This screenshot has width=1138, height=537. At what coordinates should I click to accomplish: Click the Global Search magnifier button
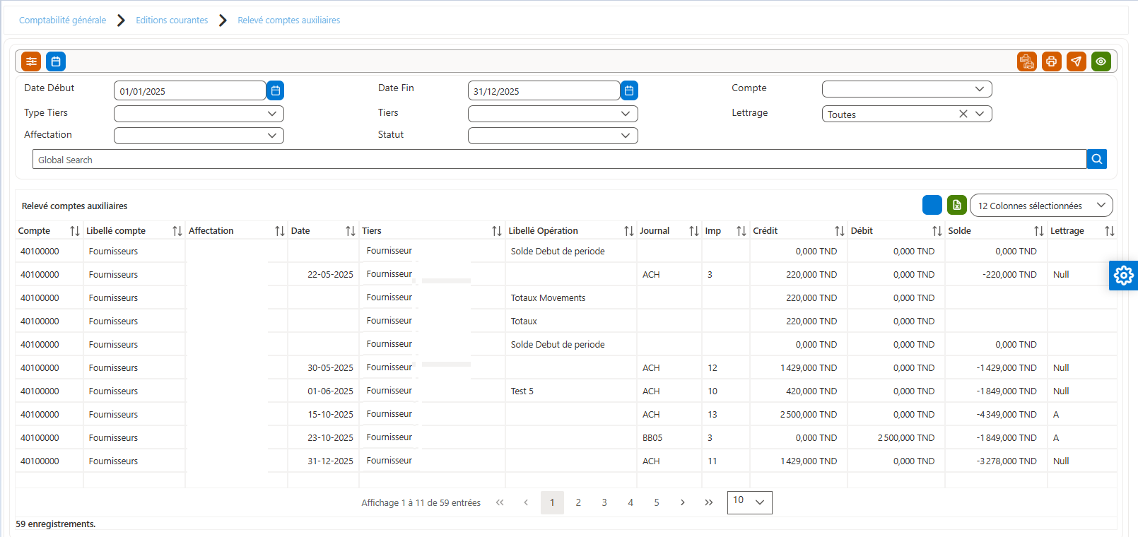pyautogui.click(x=1097, y=159)
